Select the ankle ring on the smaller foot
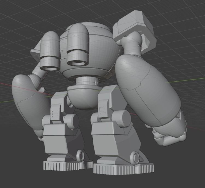Screen dimensions: 205x188 (x=80, y=156)
